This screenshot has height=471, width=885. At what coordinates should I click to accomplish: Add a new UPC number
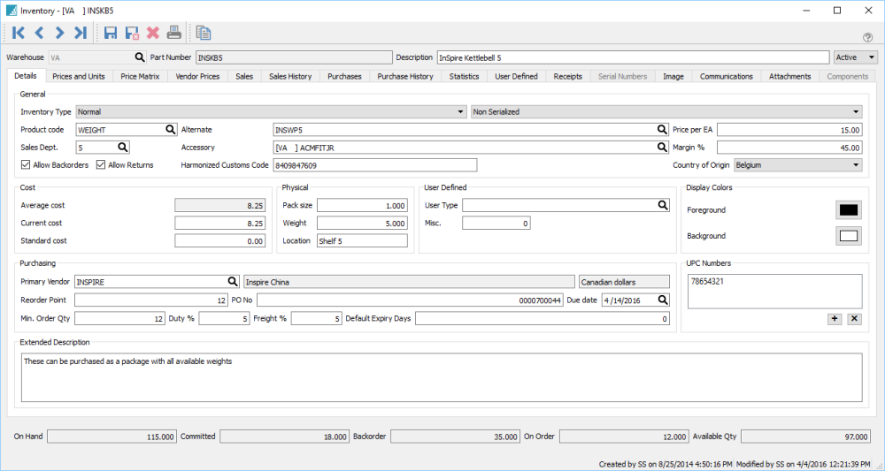coord(835,318)
